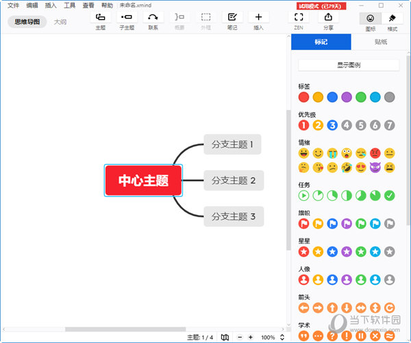Apply priority 5 marker
Image resolution: width=411 pixels, height=343 pixels.
click(361, 125)
